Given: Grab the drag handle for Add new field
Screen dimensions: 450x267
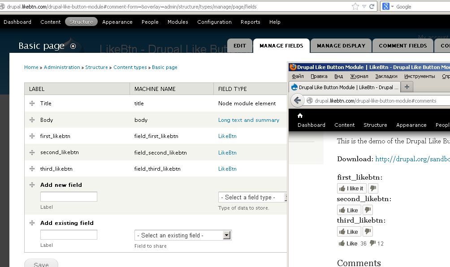Looking at the screenshot, I should pos(32,185).
